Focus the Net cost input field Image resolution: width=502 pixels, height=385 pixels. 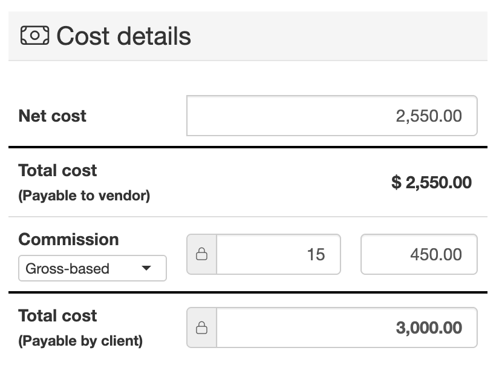click(331, 116)
